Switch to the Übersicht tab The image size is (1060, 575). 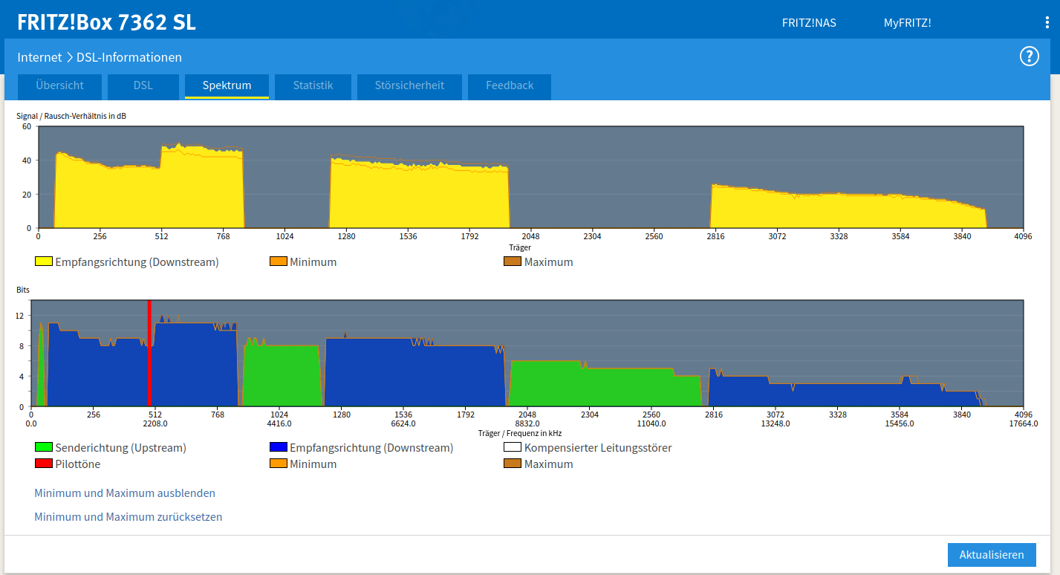(60, 85)
